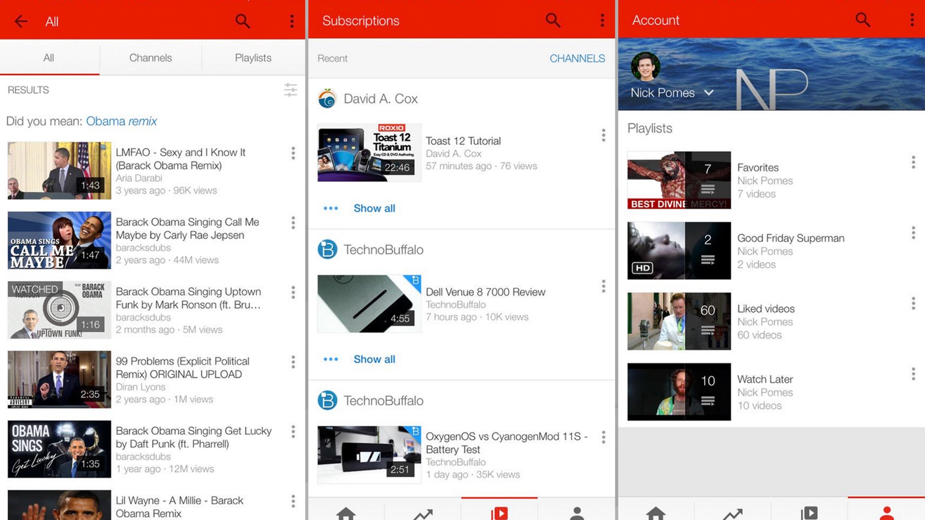Viewport: 925px width, 520px height.
Task: Tap Subscriptions icon in Account bottom bar
Action: click(x=809, y=513)
